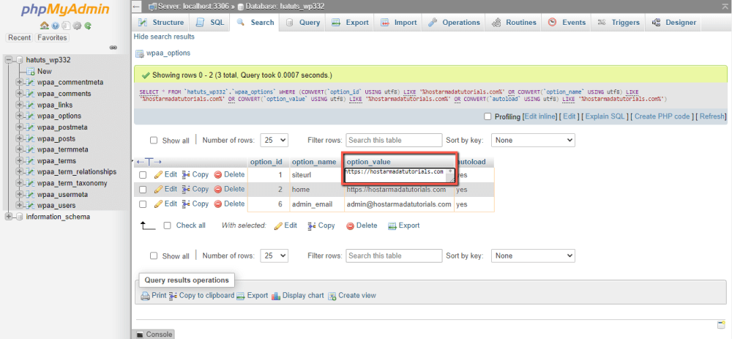
Task: Click the lower Filter rows search field
Action: coord(394,256)
